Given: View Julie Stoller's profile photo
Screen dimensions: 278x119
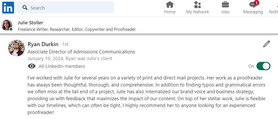Looking at the screenshot, I should [7, 25].
